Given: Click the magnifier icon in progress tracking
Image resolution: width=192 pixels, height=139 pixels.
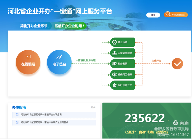Looking at the screenshot, I should [x=168, y=14].
